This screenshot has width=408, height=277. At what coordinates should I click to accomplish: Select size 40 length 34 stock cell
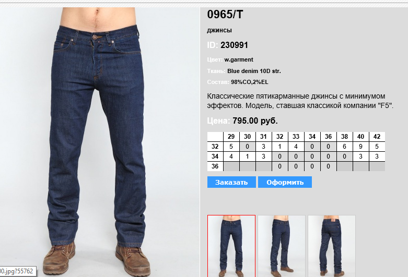tap(360, 156)
